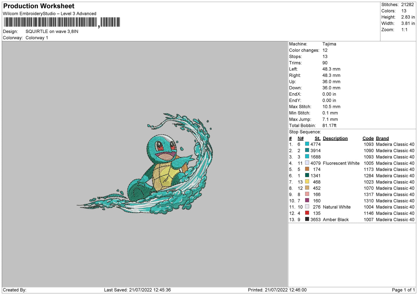The height and width of the screenshot is (295, 418).
Task: Click the Description column header
Action: pos(335,138)
